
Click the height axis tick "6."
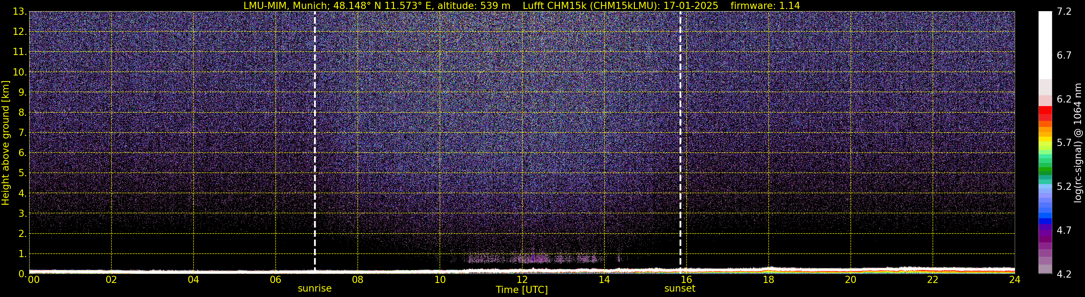(22, 153)
